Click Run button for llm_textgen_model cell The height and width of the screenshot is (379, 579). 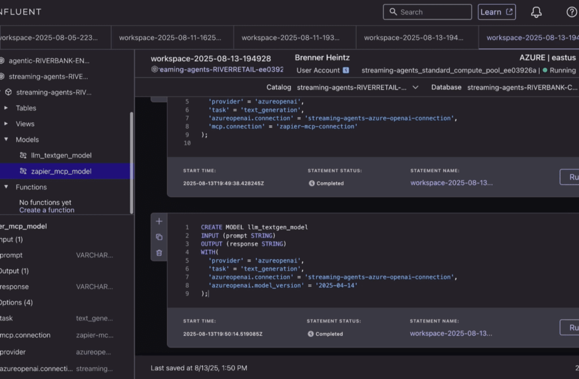(570, 328)
